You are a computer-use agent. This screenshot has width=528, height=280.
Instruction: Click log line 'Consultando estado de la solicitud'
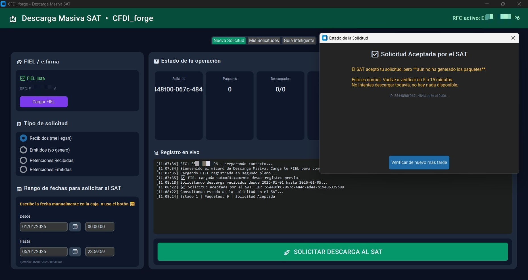tap(220, 192)
